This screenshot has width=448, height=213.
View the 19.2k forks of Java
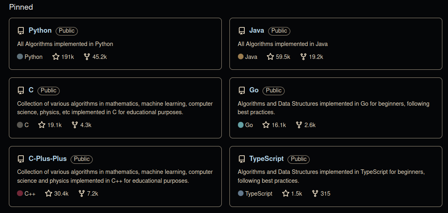[x=312, y=56]
